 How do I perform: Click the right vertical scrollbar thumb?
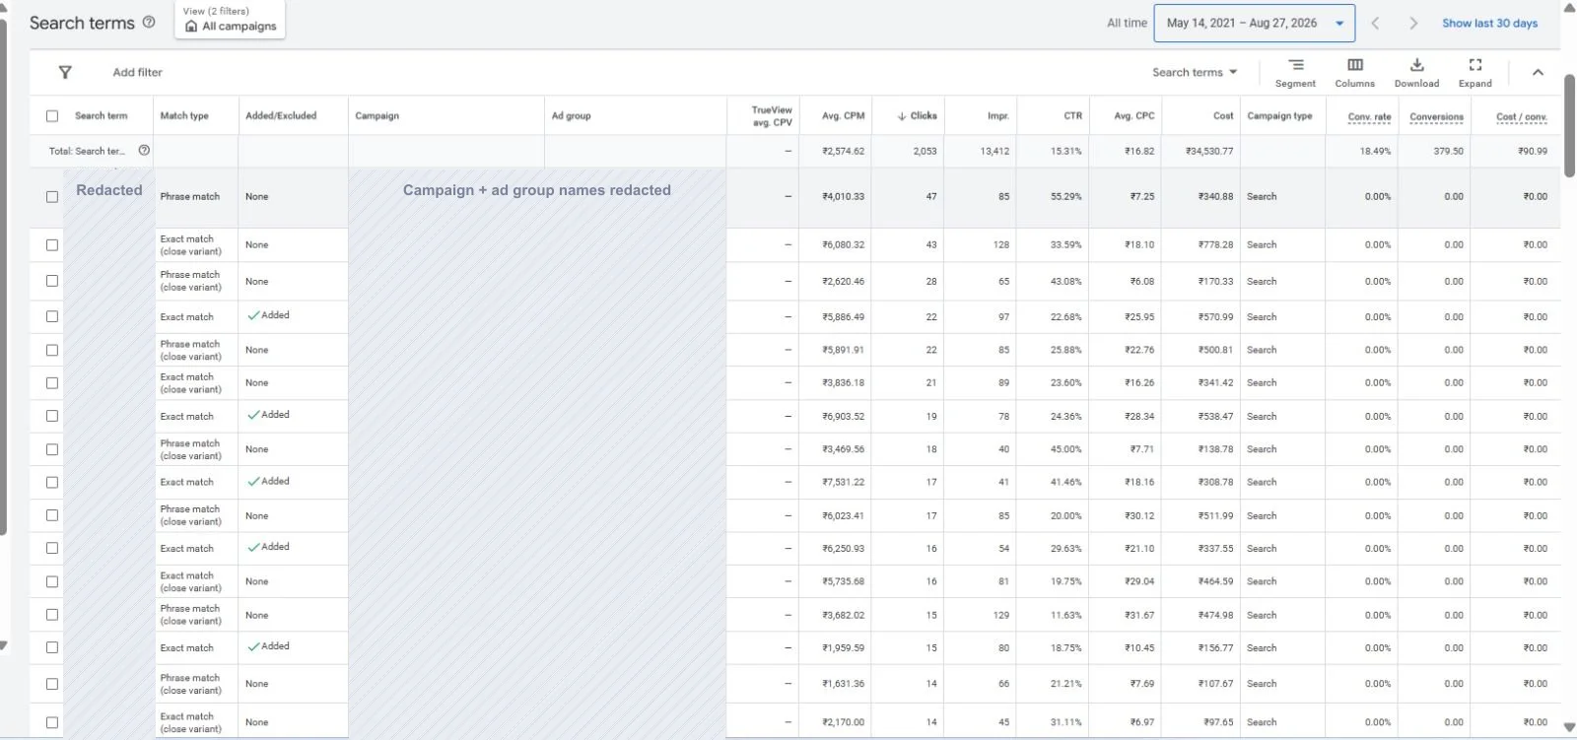pos(1569,125)
